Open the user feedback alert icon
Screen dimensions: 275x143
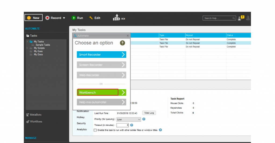[x=241, y=18]
